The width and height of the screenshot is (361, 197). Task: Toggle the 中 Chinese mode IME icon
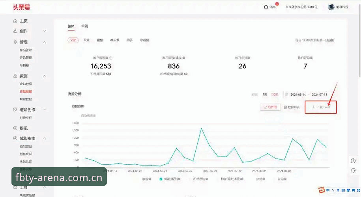328,190
